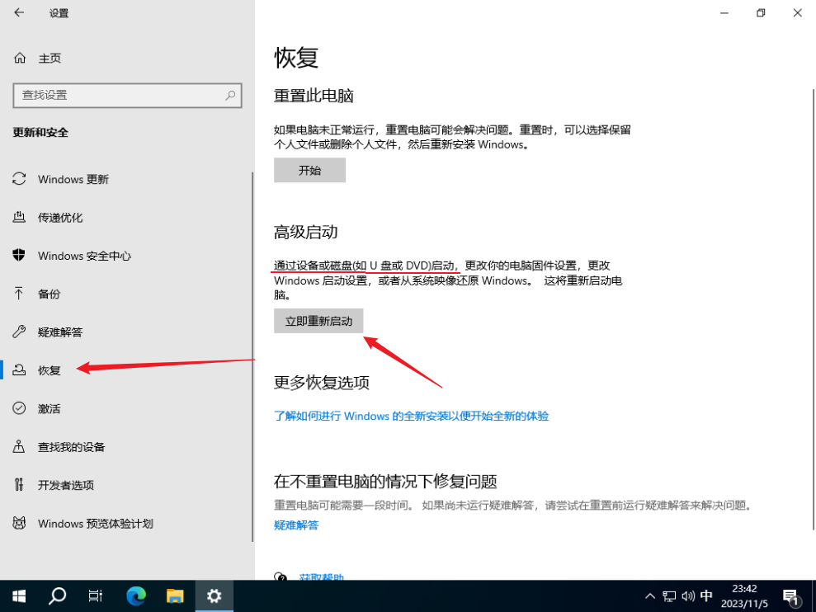Image resolution: width=816 pixels, height=612 pixels.
Task: Switch the 中 input method indicator
Action: (706, 596)
